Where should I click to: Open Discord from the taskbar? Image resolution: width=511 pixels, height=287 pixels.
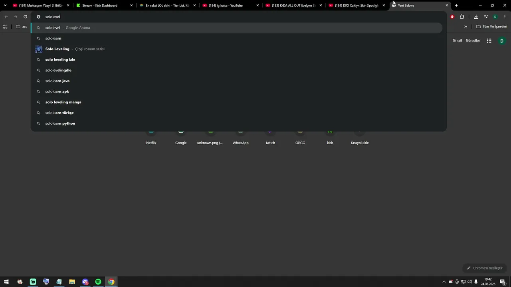click(85, 282)
